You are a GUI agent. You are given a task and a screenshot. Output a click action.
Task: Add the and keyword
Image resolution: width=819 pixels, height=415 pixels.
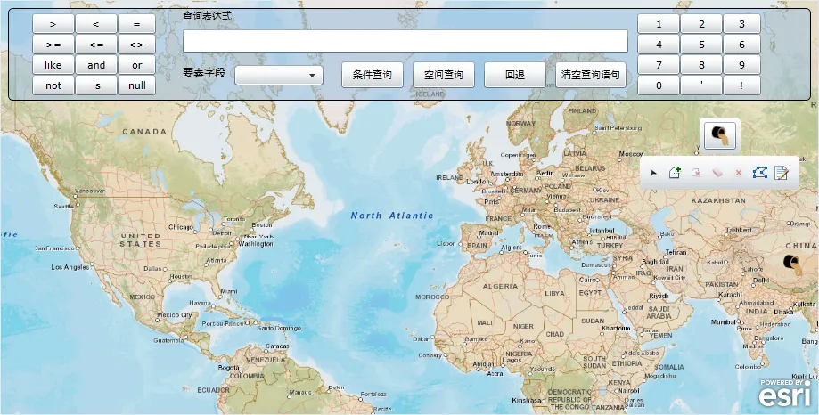[x=96, y=65]
